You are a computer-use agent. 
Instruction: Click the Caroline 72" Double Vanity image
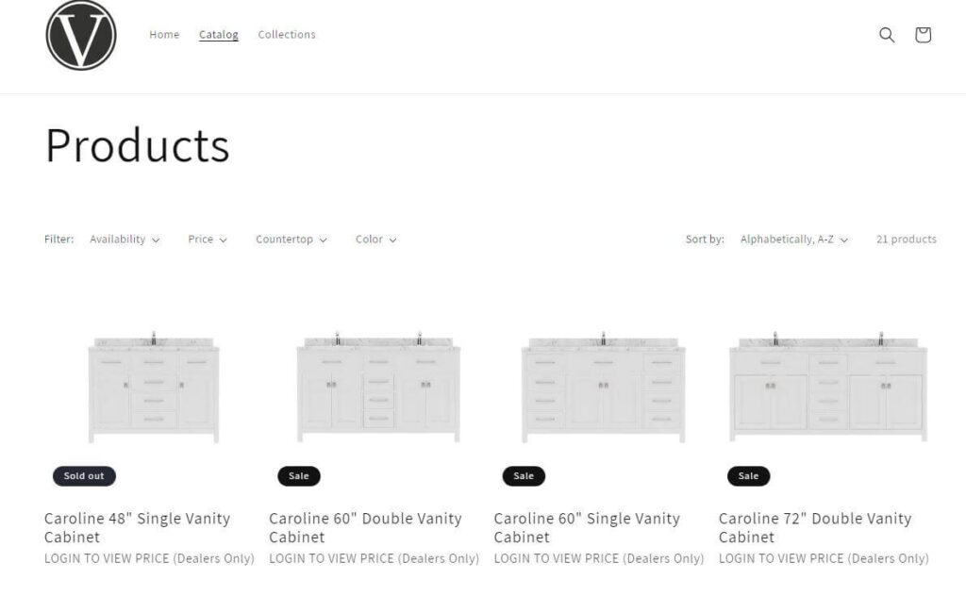tap(828, 387)
